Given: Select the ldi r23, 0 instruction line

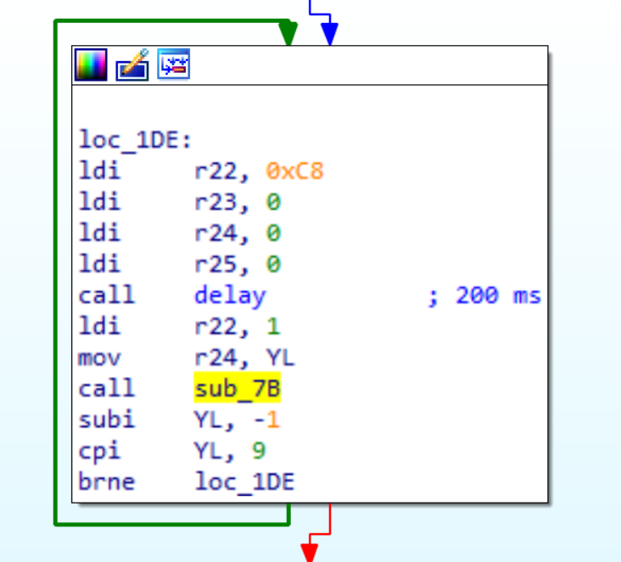Looking at the screenshot, I should coord(180,202).
